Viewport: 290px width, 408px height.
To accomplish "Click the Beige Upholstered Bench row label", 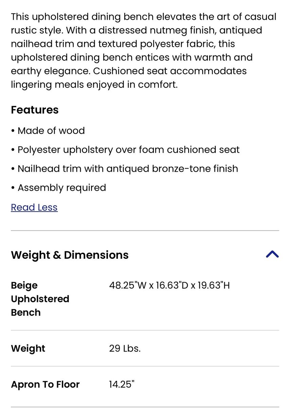I will coord(40,299).
